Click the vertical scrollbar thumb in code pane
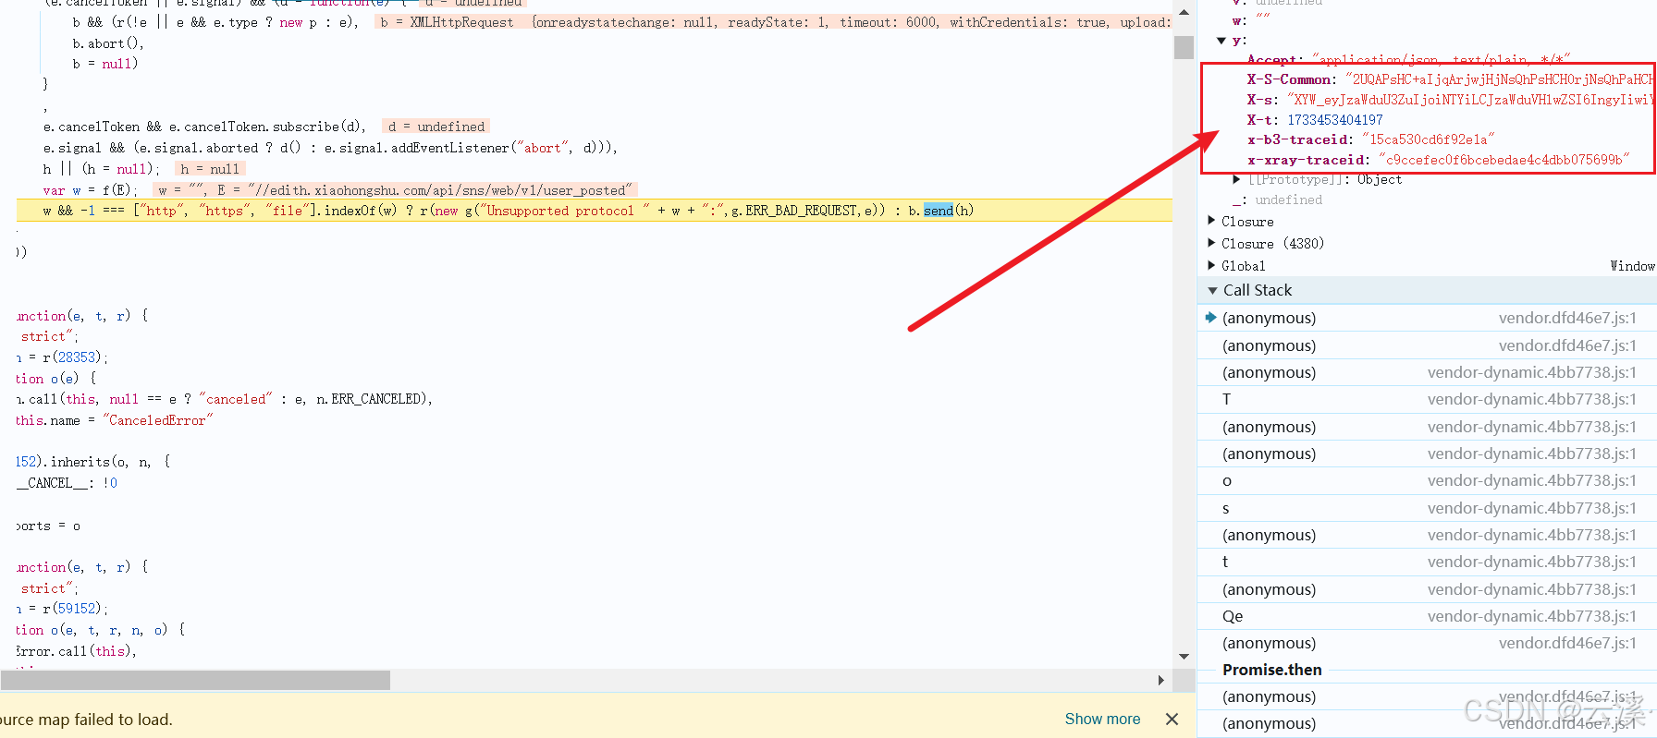 point(1184,47)
